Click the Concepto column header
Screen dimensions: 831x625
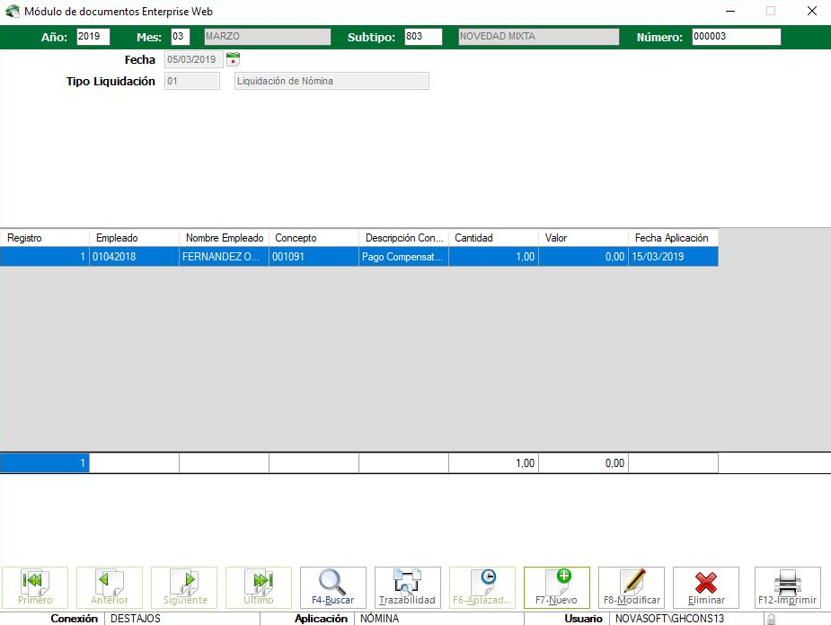pyautogui.click(x=313, y=238)
